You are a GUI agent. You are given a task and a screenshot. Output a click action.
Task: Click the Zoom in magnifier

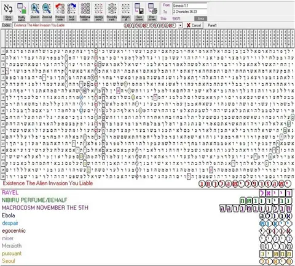(35, 9)
